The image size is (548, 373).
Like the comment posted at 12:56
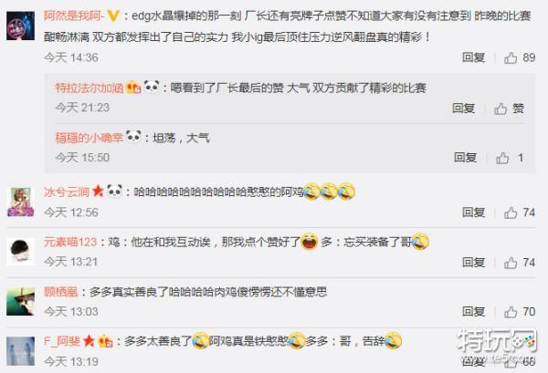(520, 212)
